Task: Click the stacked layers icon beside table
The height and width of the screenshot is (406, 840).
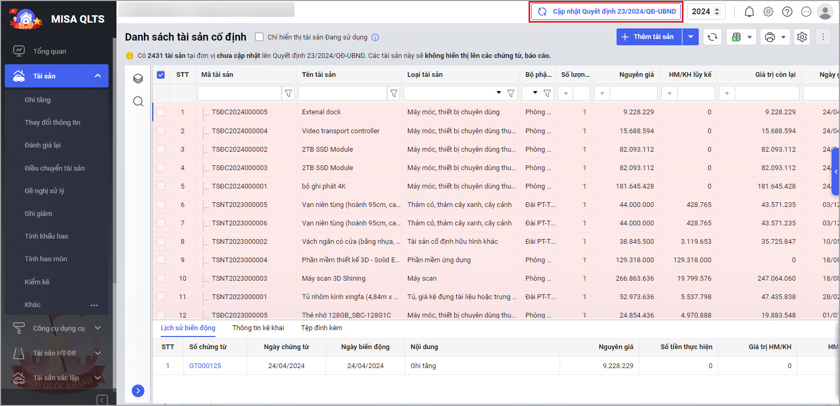Action: click(138, 78)
